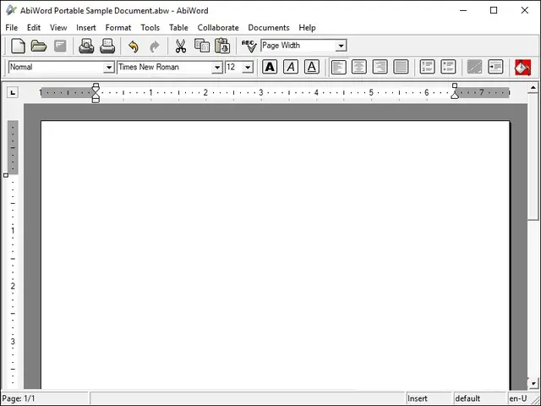Click the red color picker swatch button
The height and width of the screenshot is (406, 541).
click(x=522, y=67)
